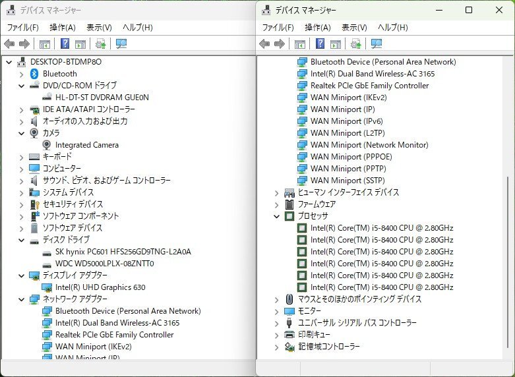Maximize the right Device Manager window

pos(469,10)
